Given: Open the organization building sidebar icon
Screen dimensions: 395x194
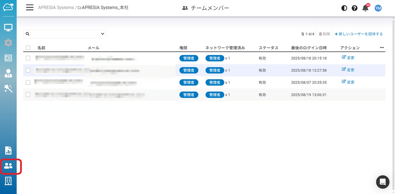Looking at the screenshot, I should point(8,181).
